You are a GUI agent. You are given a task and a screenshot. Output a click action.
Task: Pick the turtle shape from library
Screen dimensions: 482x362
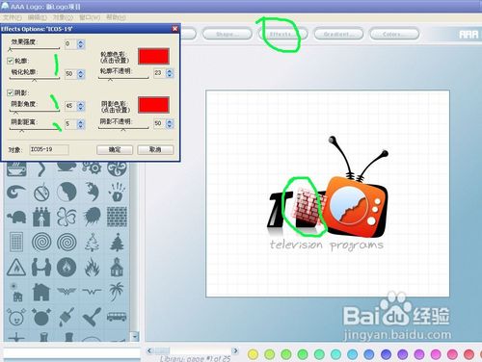(x=16, y=217)
